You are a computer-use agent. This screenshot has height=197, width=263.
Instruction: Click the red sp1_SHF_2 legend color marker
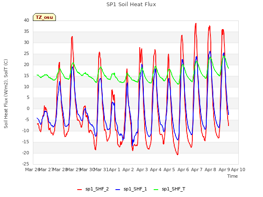point(79,190)
